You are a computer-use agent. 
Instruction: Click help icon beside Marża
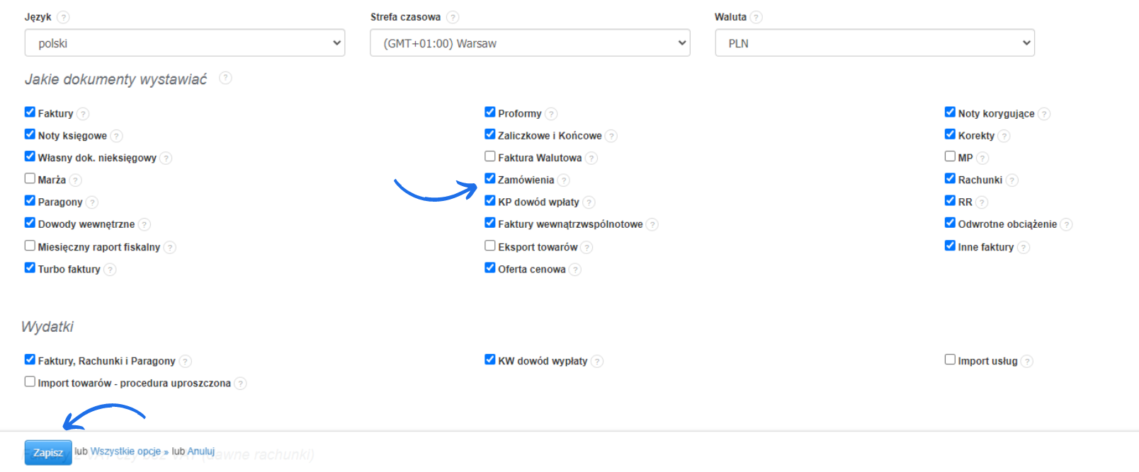click(x=76, y=180)
